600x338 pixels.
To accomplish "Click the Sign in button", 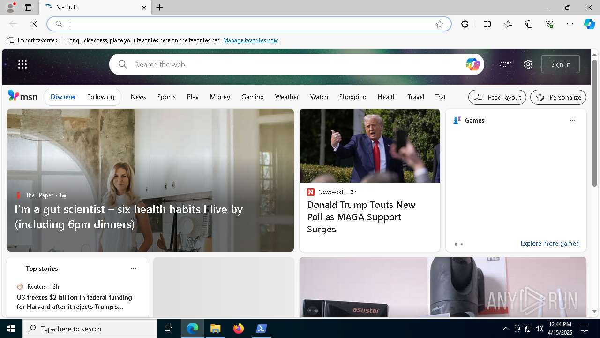I will coord(561,64).
